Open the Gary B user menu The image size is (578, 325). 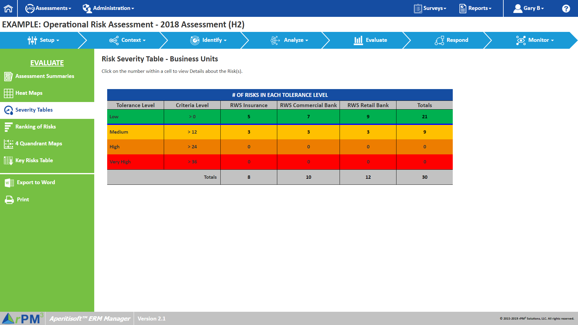click(x=529, y=8)
